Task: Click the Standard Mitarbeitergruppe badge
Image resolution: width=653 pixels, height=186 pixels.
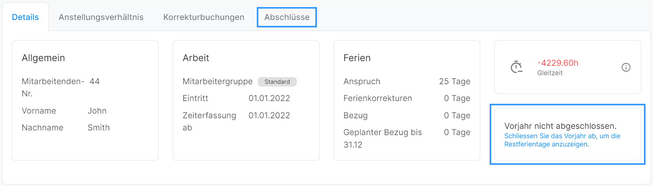Action: [x=277, y=82]
